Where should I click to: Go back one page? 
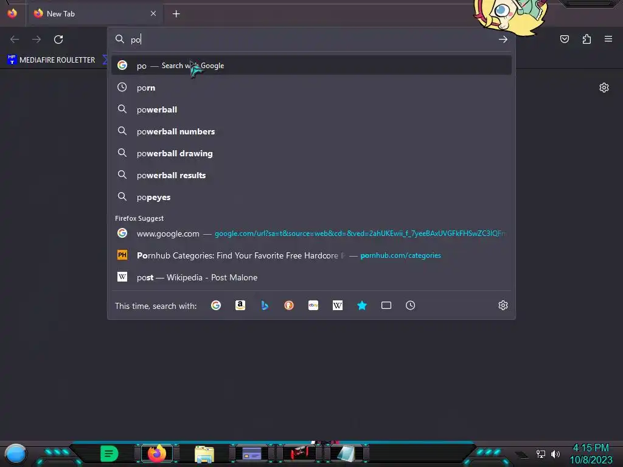[15, 40]
